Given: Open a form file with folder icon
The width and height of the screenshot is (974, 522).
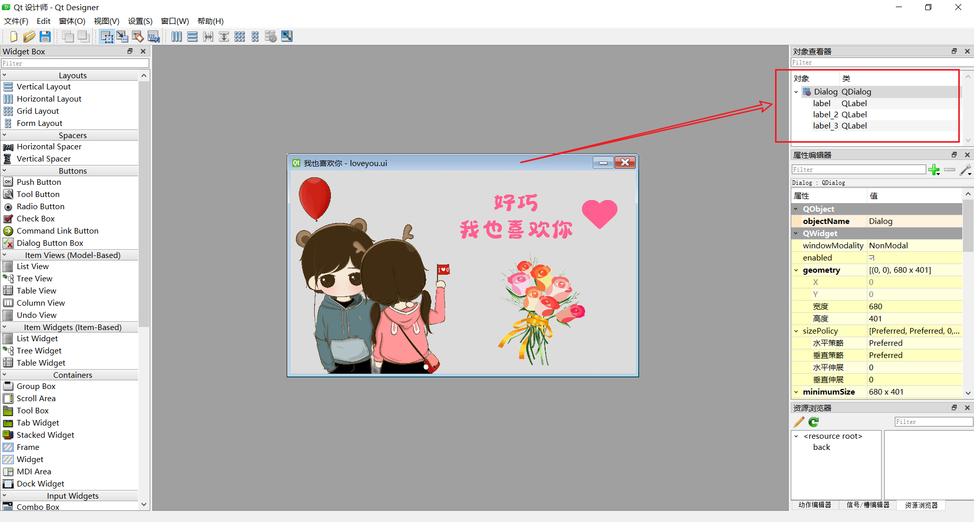Looking at the screenshot, I should [29, 37].
